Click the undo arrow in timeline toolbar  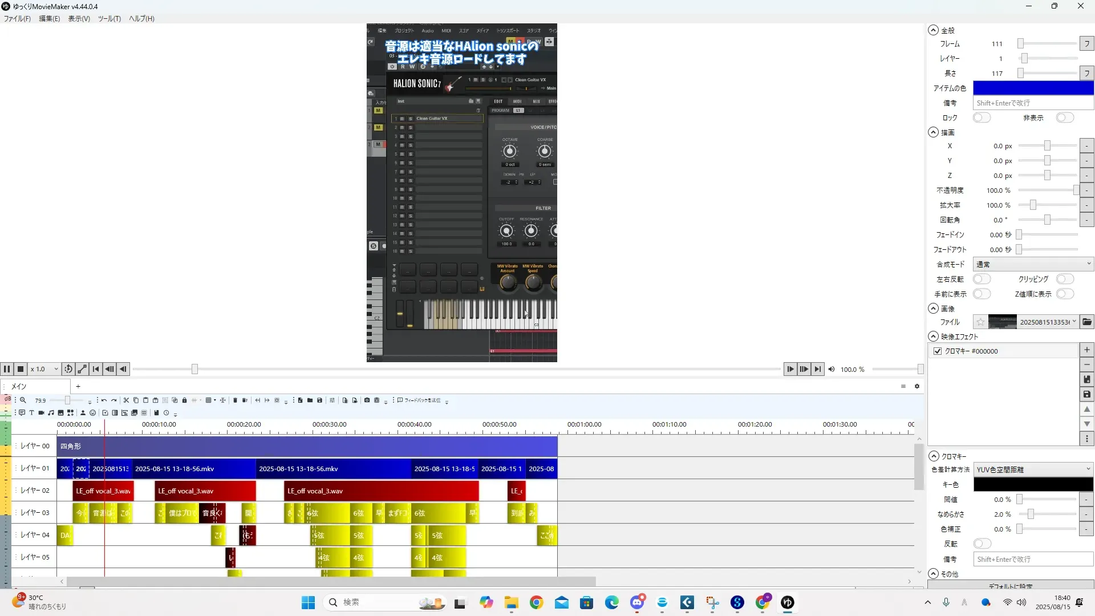click(x=104, y=400)
